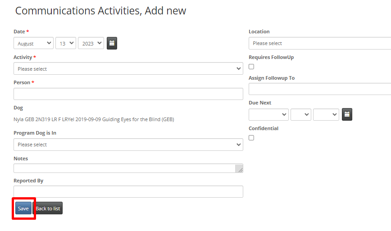391x231 pixels.
Task: Select the 2023 year dropdown
Action: 91,43
